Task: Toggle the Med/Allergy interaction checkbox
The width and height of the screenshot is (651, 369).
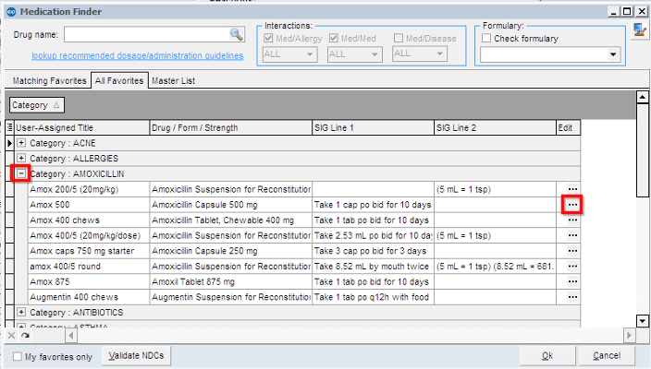Action: point(268,38)
